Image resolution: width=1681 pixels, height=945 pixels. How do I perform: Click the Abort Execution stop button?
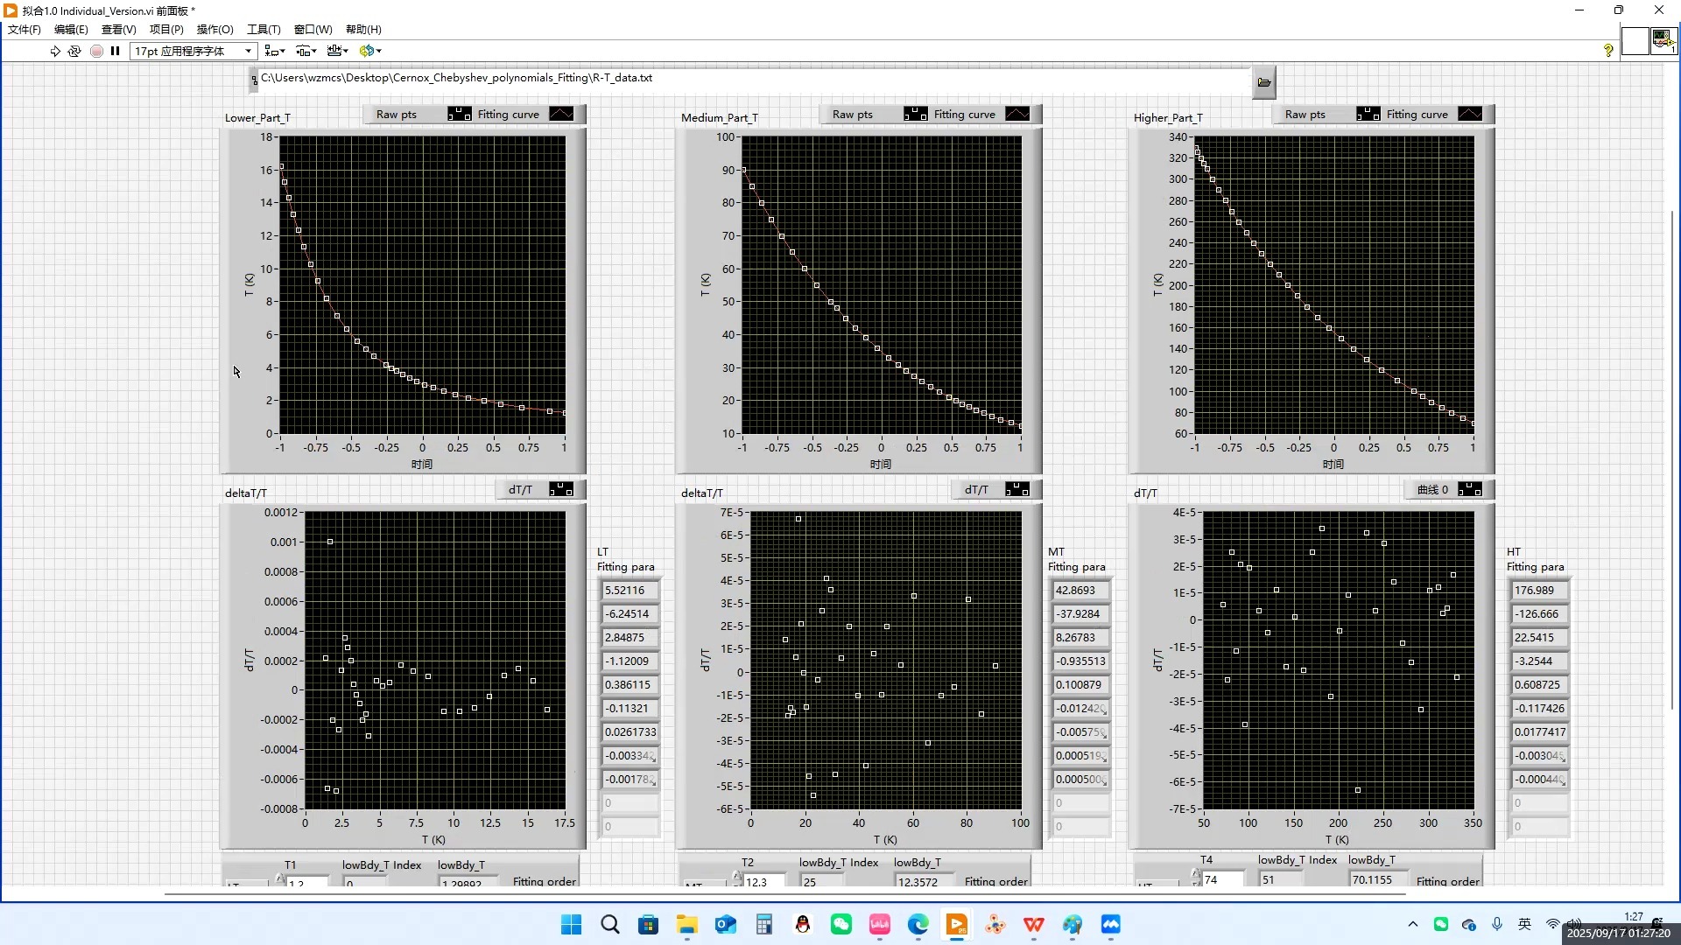pos(96,51)
